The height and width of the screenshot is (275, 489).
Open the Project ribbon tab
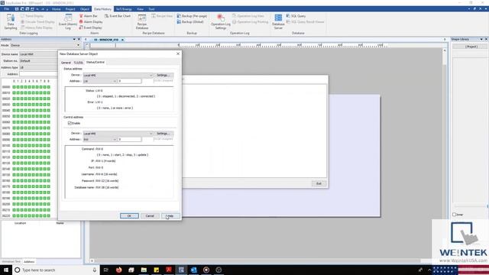point(70,9)
